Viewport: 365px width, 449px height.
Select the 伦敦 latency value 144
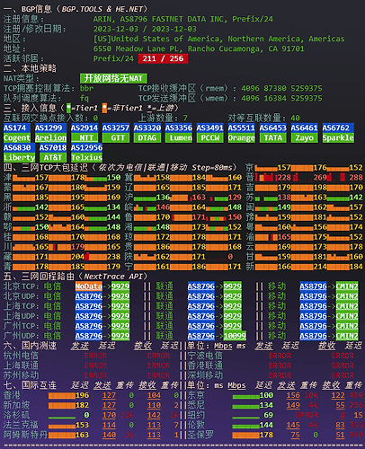(x=266, y=425)
